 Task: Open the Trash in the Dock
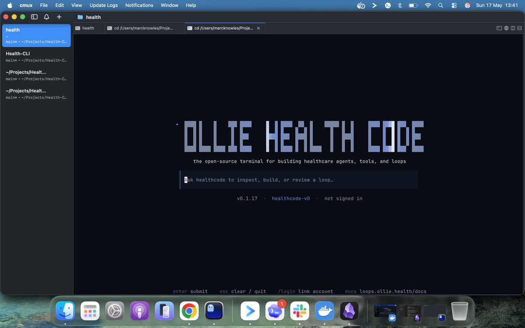[x=459, y=311]
